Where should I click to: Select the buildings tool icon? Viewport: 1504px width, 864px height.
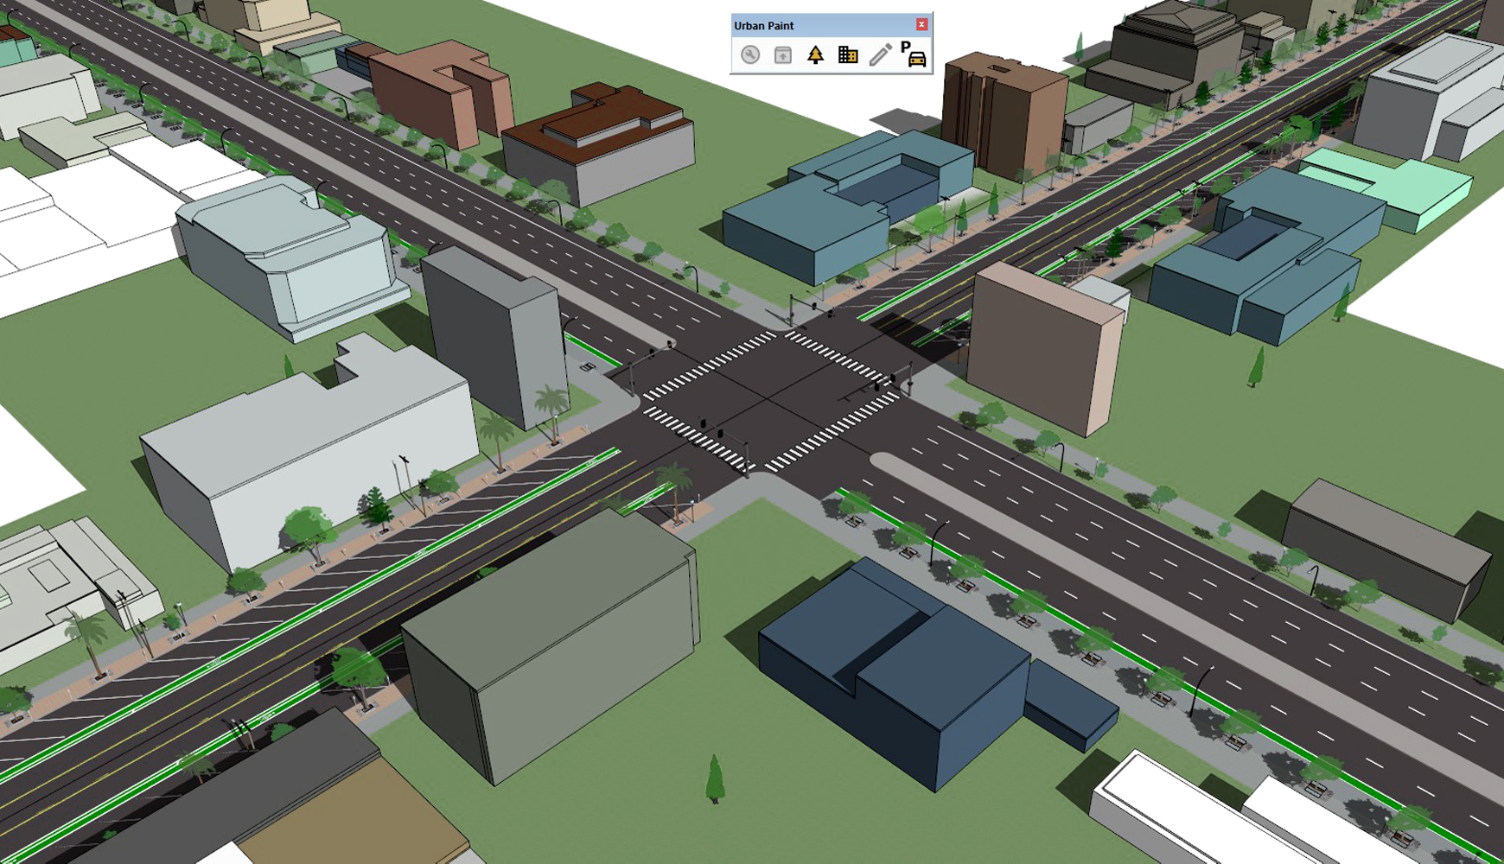848,55
